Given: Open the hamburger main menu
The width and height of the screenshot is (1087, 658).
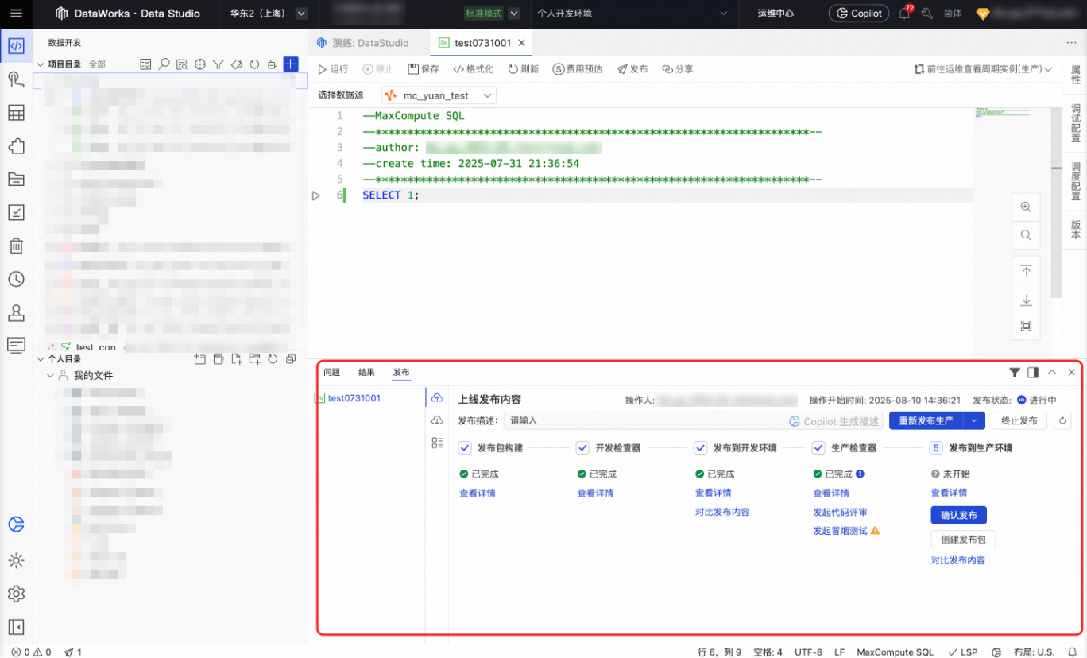Looking at the screenshot, I should (x=16, y=14).
